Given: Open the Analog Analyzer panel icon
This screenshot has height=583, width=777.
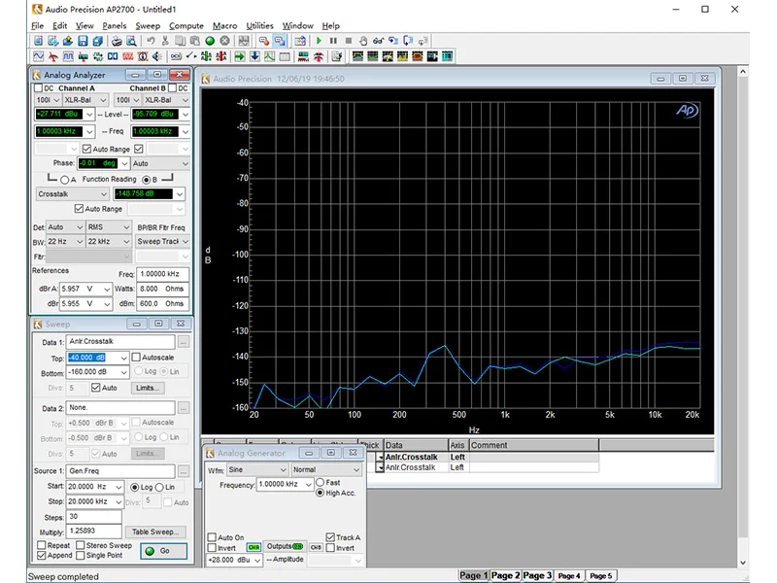Looking at the screenshot, I should [53, 56].
